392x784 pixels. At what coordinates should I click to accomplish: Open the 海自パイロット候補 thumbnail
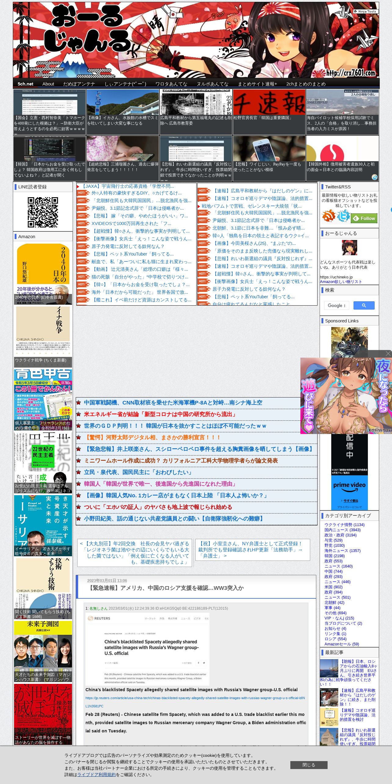click(342, 112)
